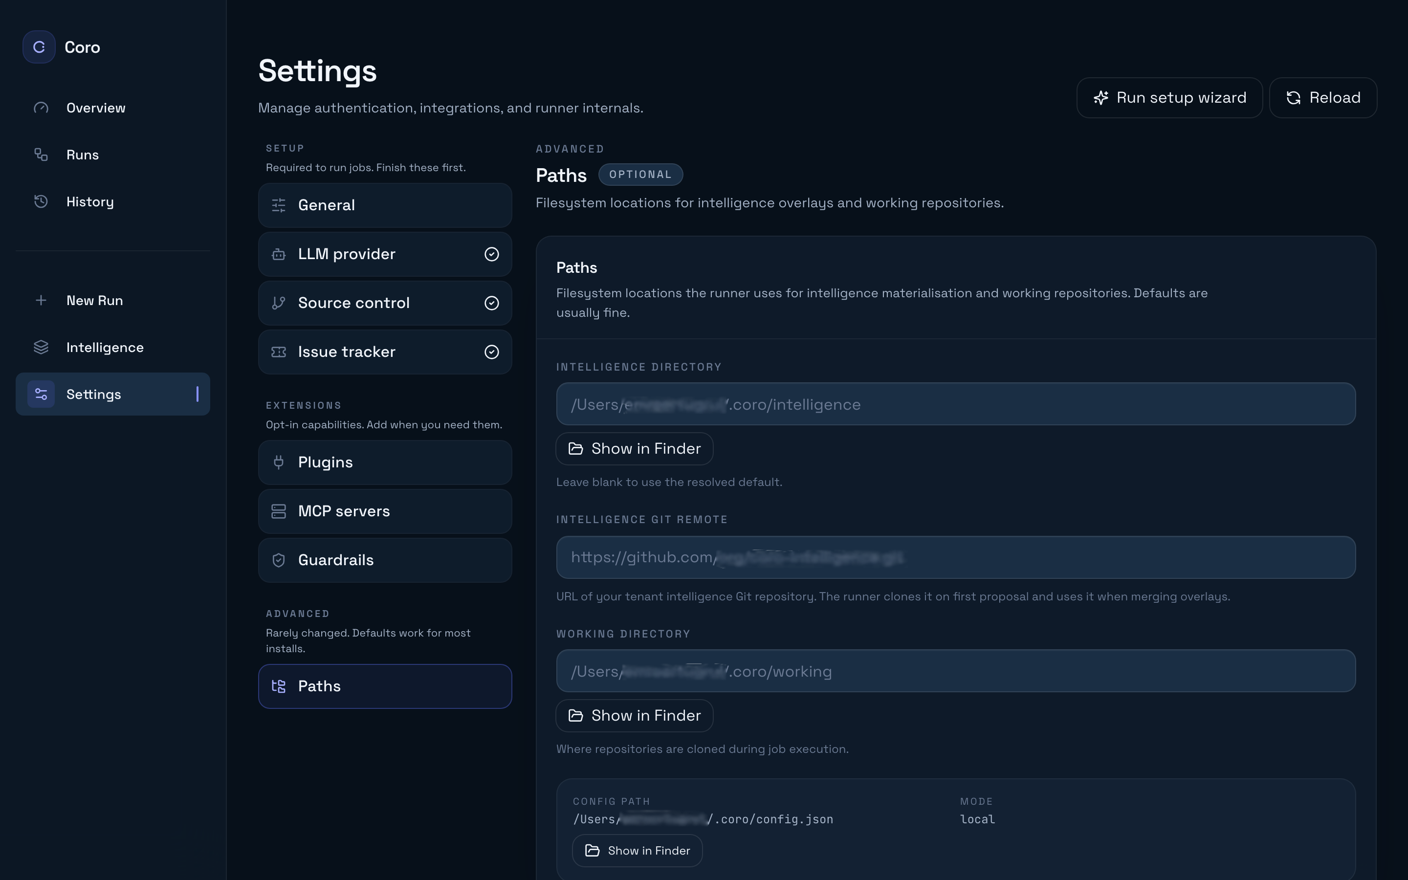Open the Overview page
Image resolution: width=1408 pixels, height=880 pixels.
pyautogui.click(x=113, y=108)
